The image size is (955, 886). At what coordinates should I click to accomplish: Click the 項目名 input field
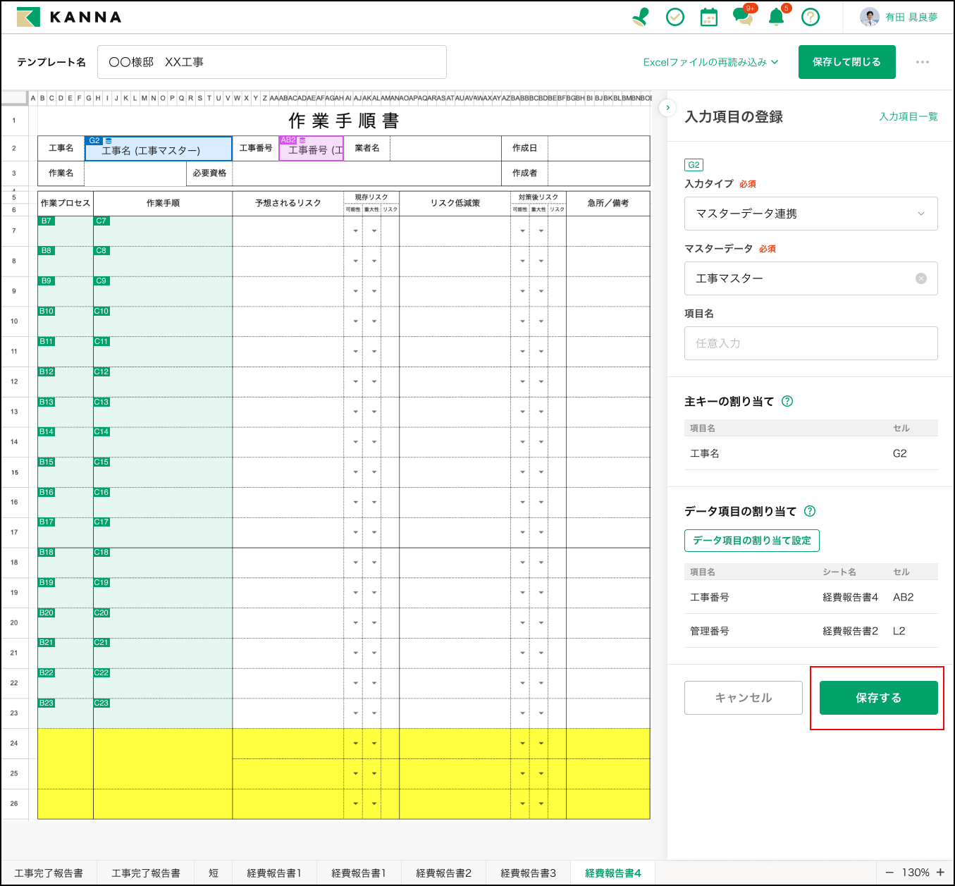pos(811,343)
